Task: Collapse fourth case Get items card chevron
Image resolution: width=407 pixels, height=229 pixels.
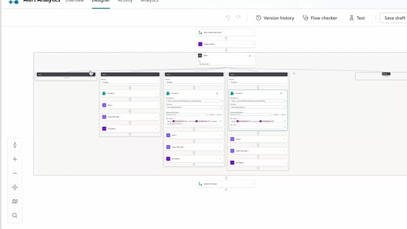Action: coord(284,93)
